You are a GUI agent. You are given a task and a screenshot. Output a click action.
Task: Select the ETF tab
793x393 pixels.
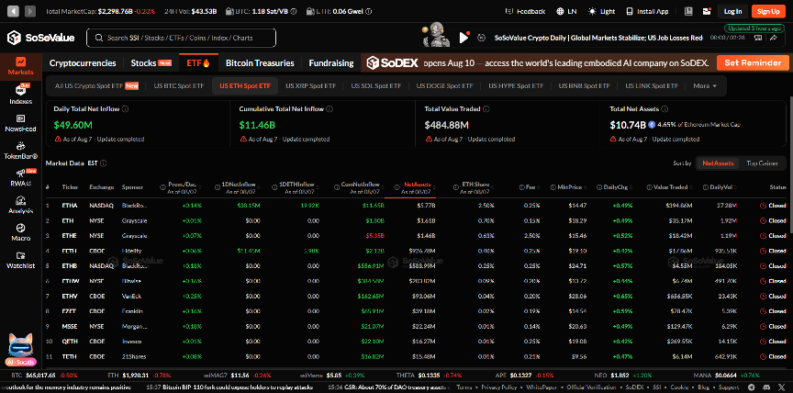[198, 63]
